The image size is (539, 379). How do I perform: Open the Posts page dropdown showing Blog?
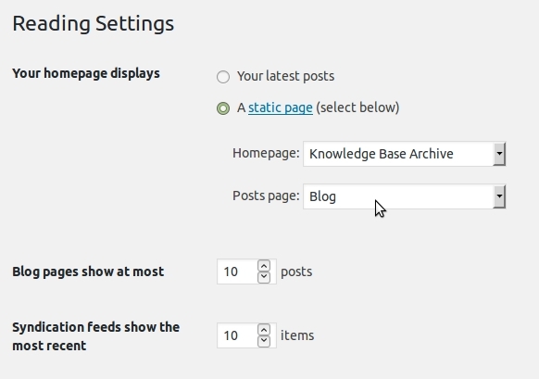(404, 196)
